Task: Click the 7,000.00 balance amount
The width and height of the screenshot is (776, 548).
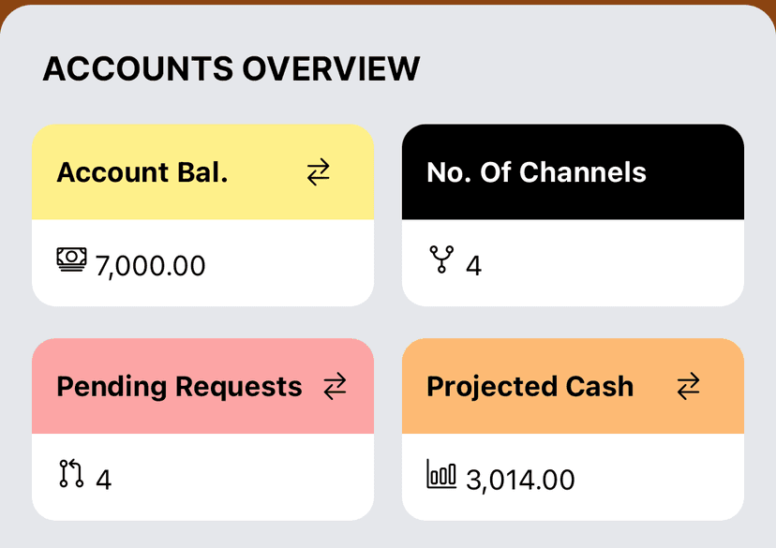Action: pos(151,266)
